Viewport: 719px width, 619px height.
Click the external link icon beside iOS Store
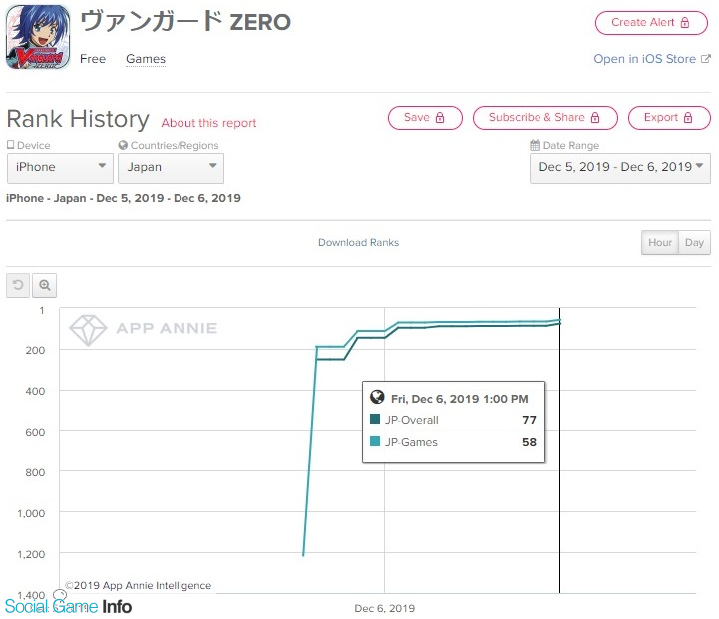point(706,59)
